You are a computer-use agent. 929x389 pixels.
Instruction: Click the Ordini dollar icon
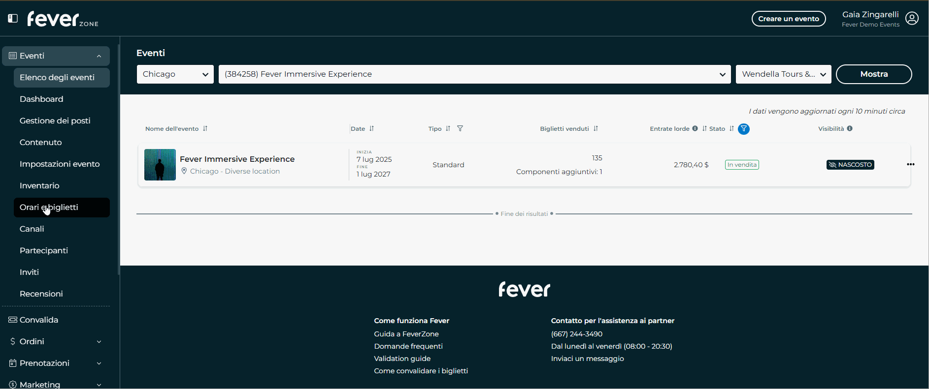(13, 341)
